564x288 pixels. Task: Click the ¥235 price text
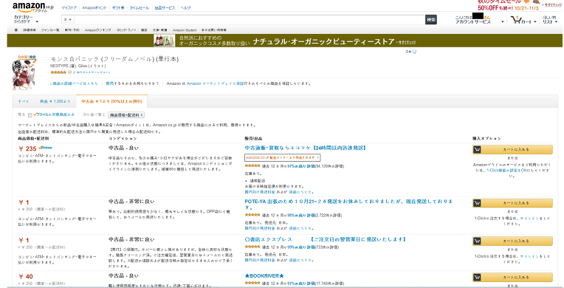tap(28, 148)
